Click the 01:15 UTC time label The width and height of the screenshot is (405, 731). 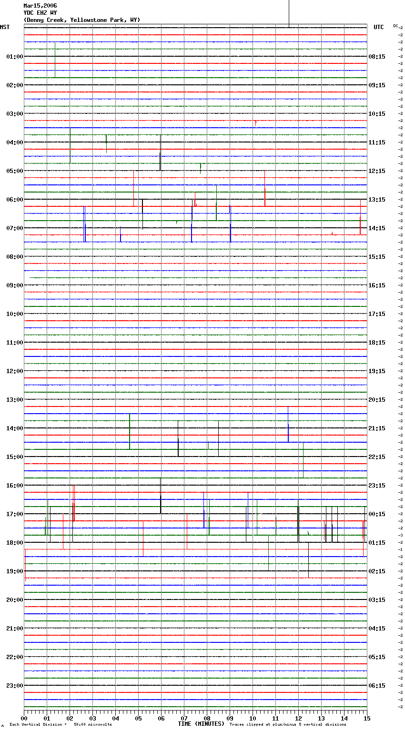(x=377, y=543)
